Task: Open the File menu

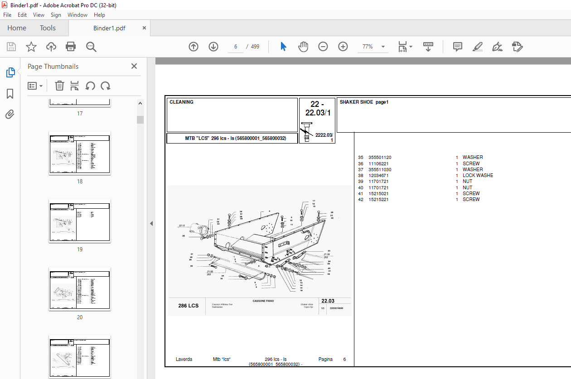Action: (x=7, y=14)
